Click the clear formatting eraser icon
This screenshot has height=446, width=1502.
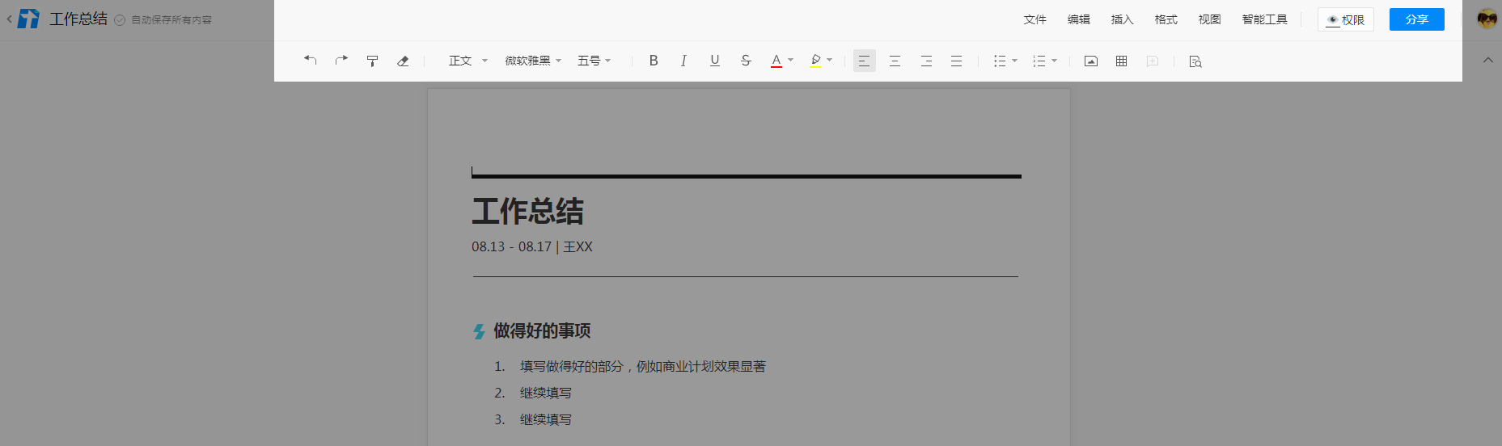point(403,61)
